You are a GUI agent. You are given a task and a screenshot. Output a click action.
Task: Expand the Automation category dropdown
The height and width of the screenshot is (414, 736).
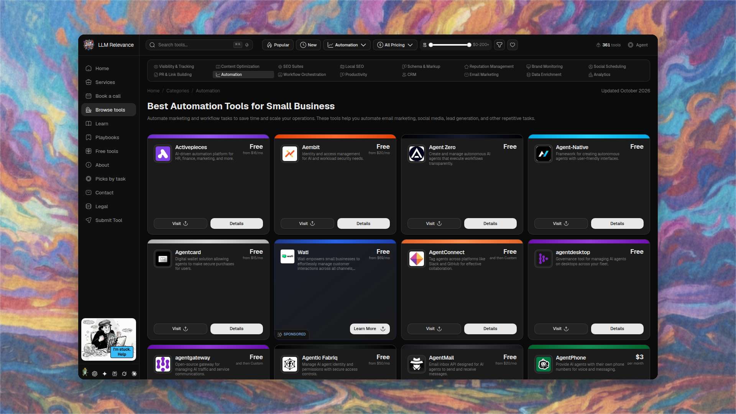tap(347, 45)
